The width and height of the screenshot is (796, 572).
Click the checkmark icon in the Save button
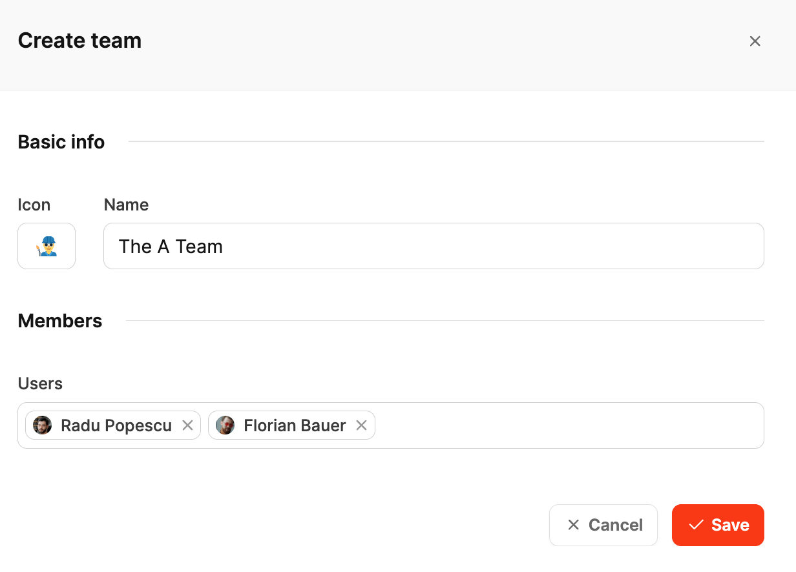click(696, 525)
